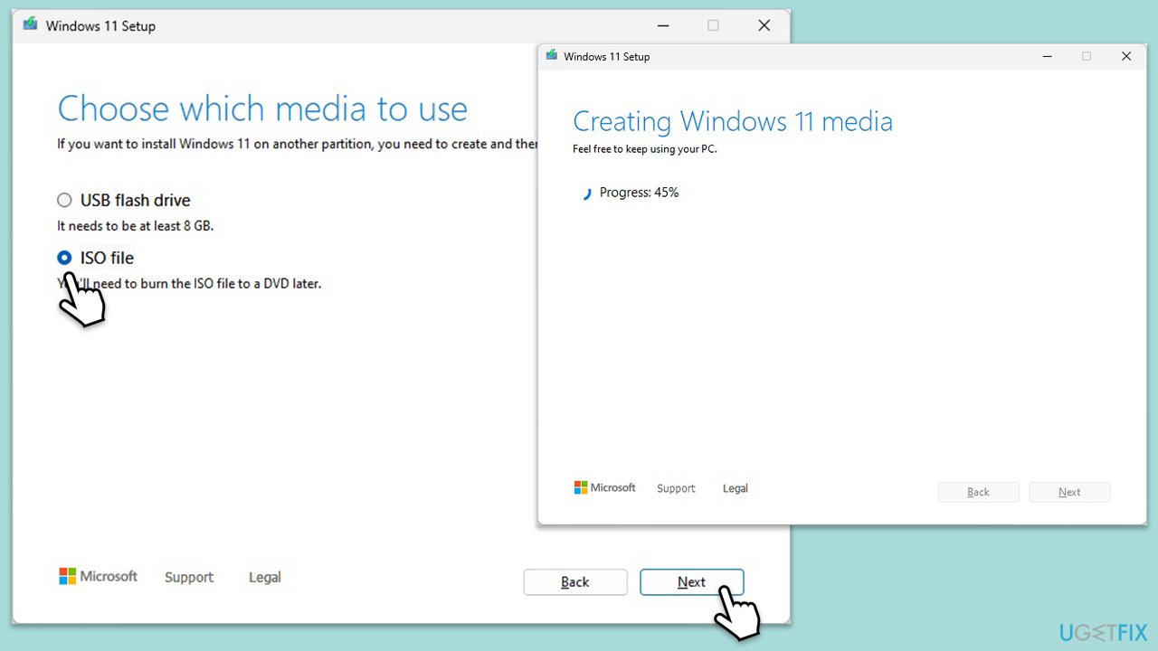The height and width of the screenshot is (651, 1158).
Task: Select the USB flash drive option
Action: [x=64, y=201]
